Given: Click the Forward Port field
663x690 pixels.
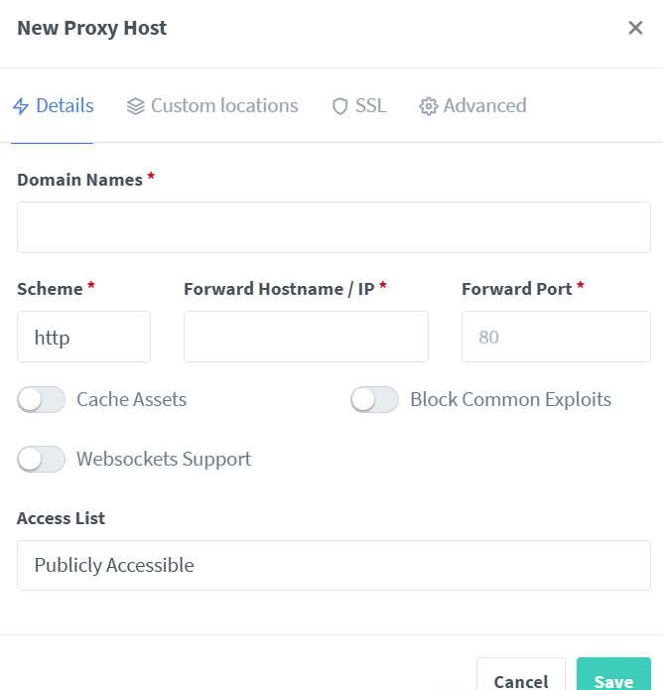Looking at the screenshot, I should click(556, 337).
